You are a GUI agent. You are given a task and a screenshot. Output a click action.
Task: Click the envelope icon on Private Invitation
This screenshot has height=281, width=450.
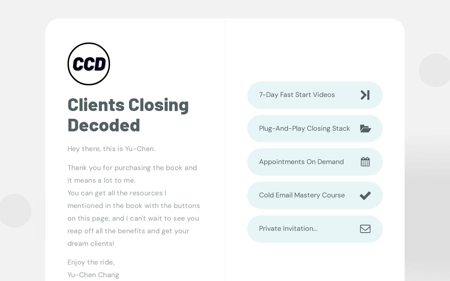tap(365, 229)
